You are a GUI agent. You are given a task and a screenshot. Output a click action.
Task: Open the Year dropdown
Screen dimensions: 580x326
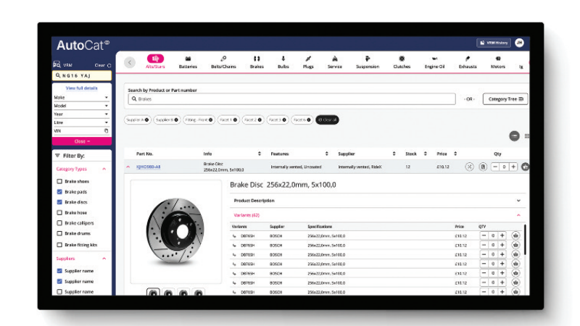(81, 114)
